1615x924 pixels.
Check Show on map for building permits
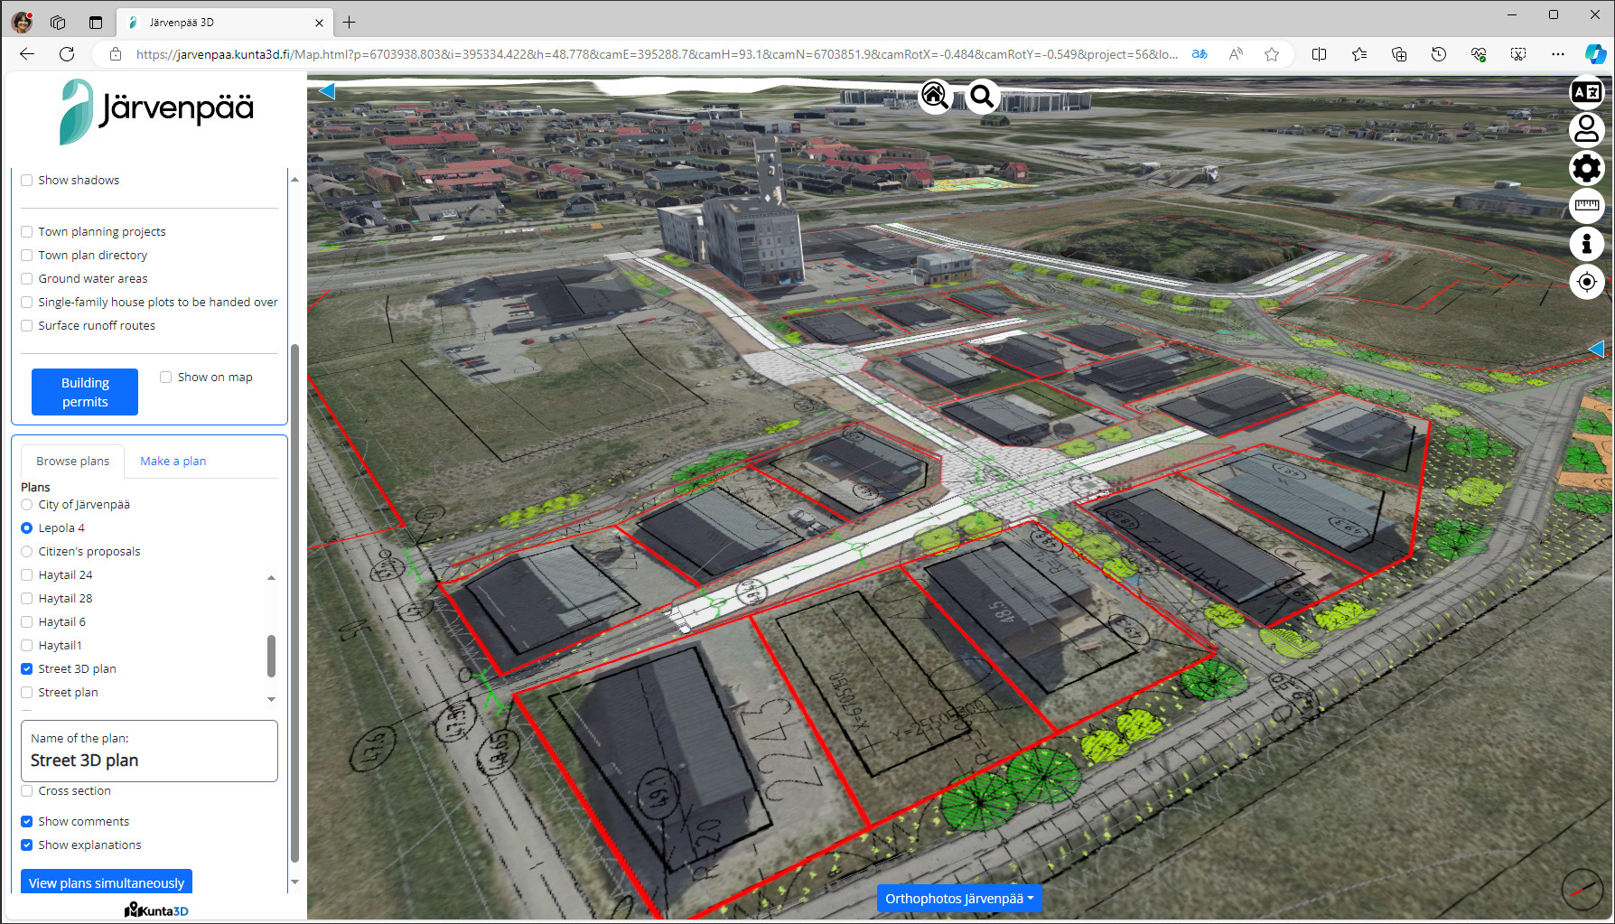(166, 378)
